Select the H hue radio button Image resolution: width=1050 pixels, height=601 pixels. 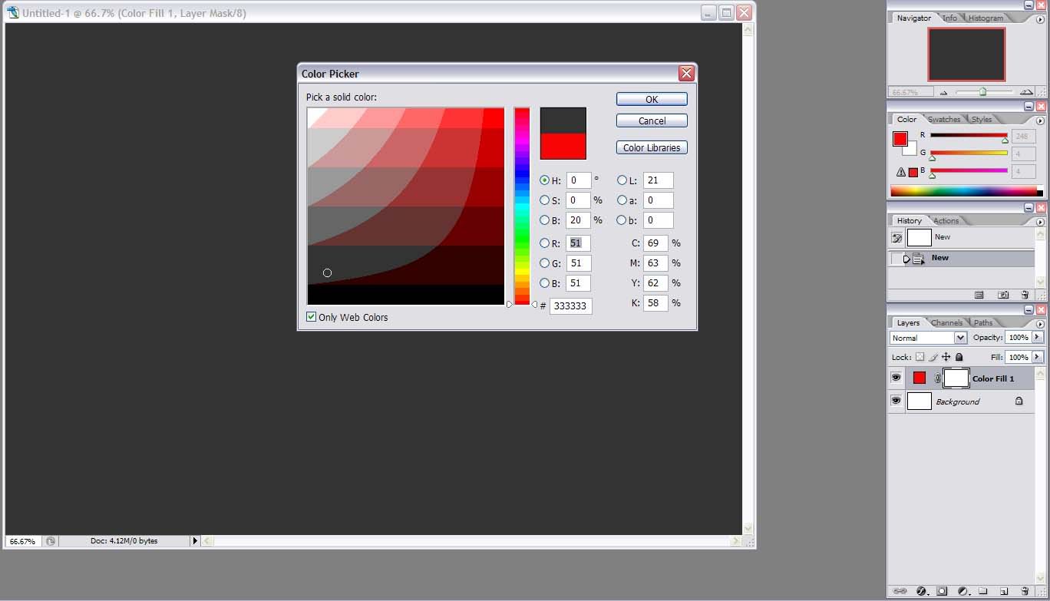[545, 180]
